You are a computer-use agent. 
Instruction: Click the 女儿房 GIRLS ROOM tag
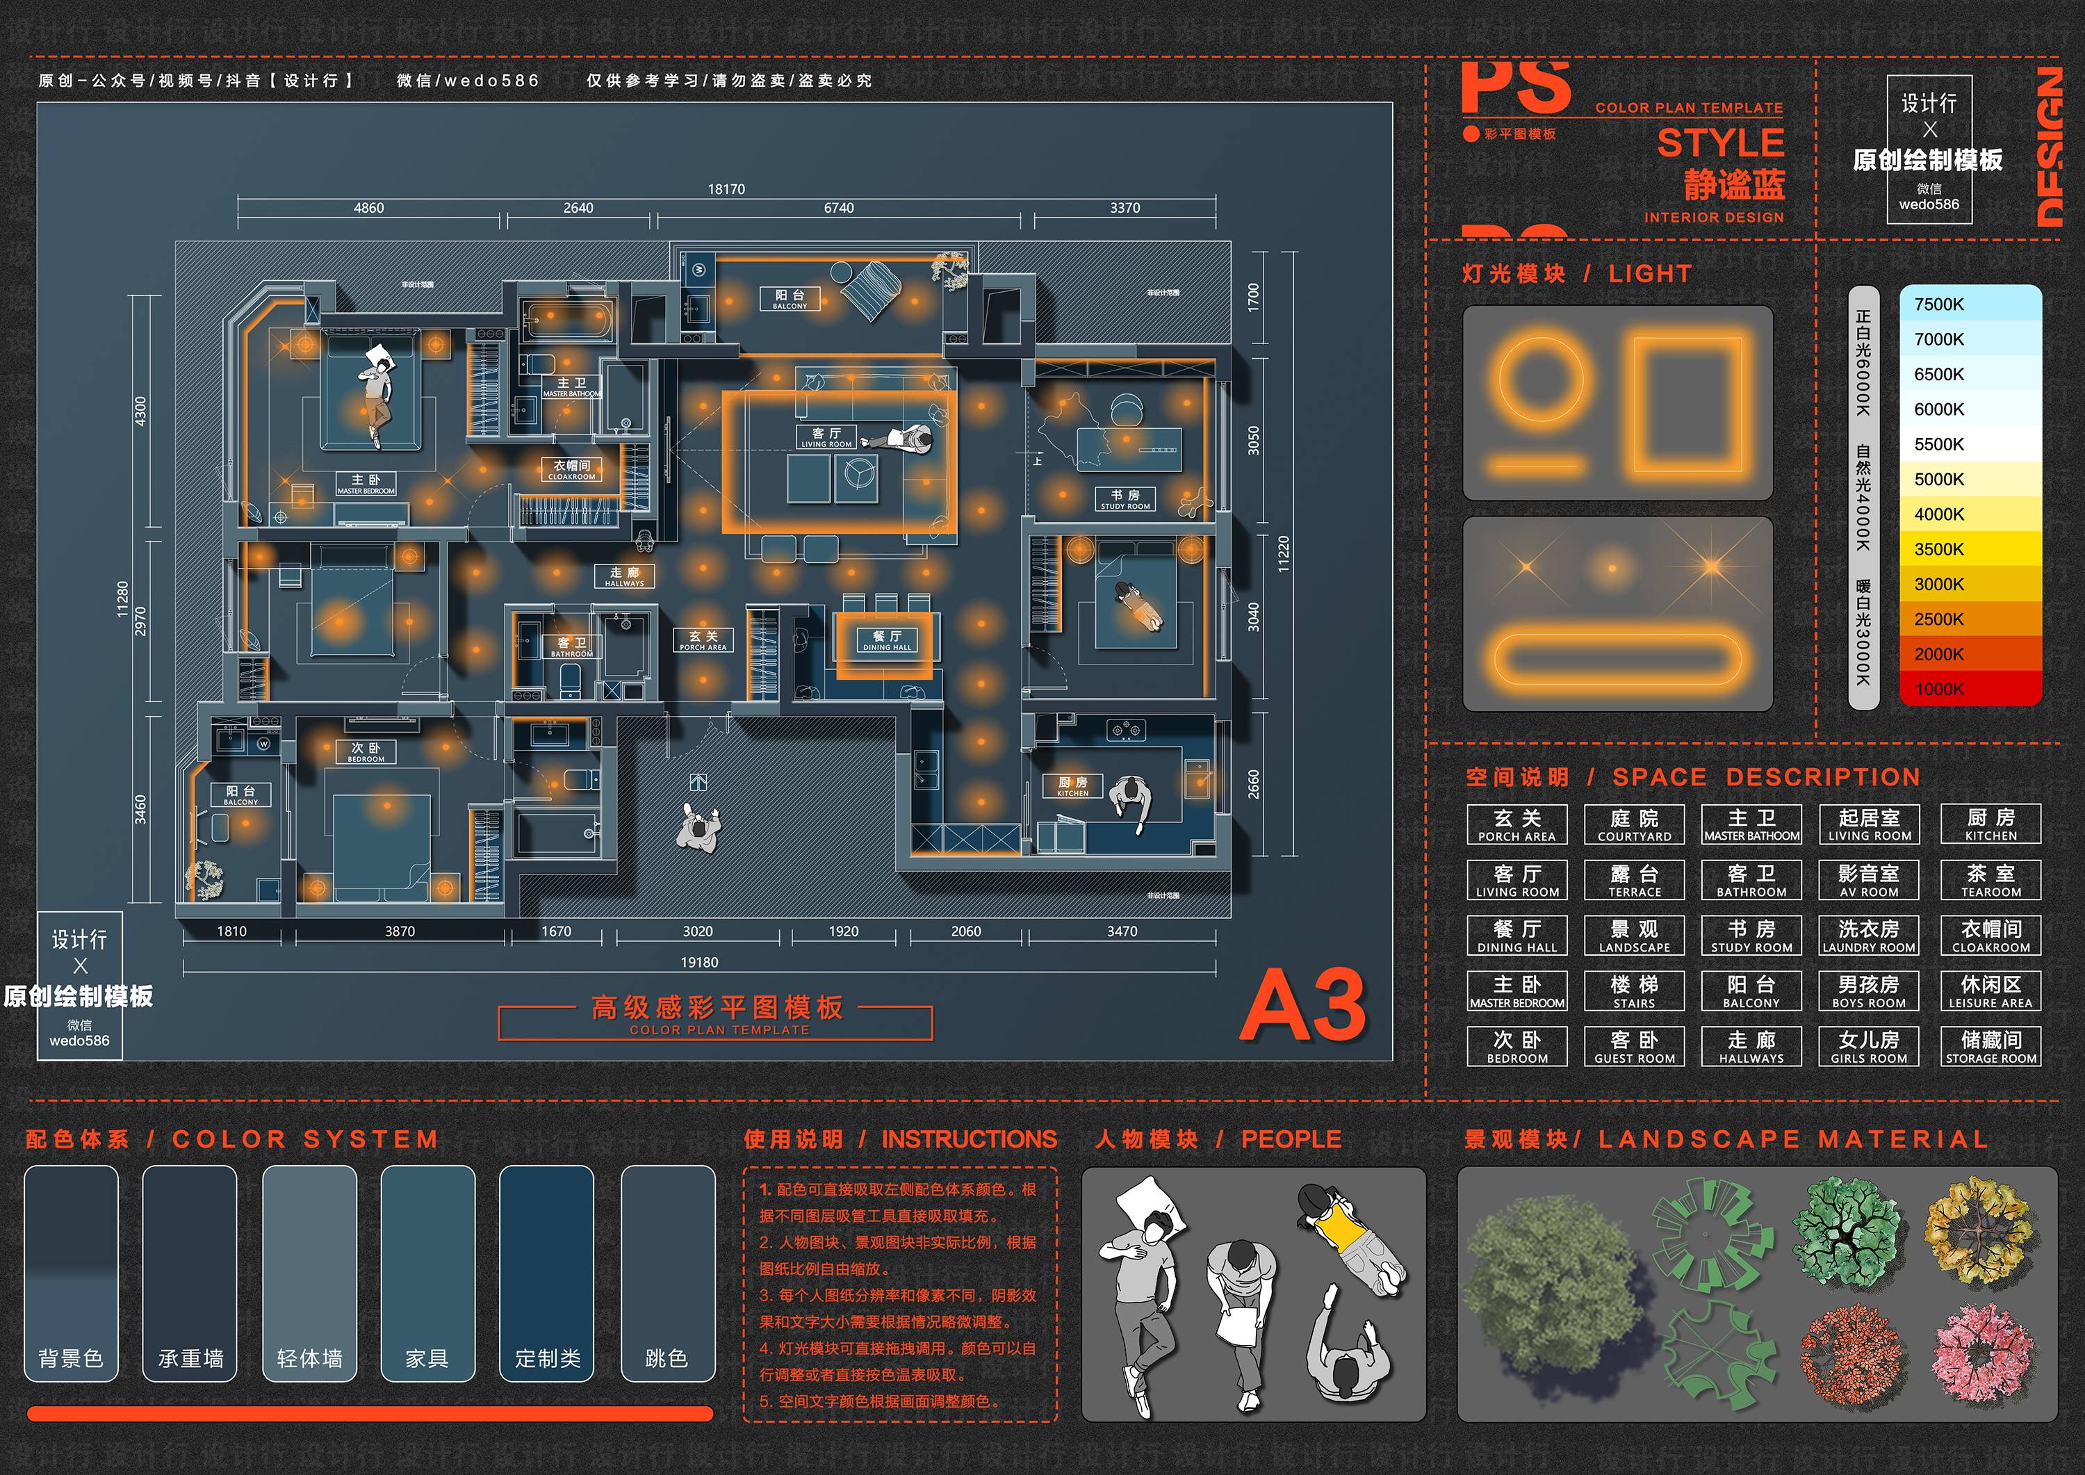click(1869, 1045)
